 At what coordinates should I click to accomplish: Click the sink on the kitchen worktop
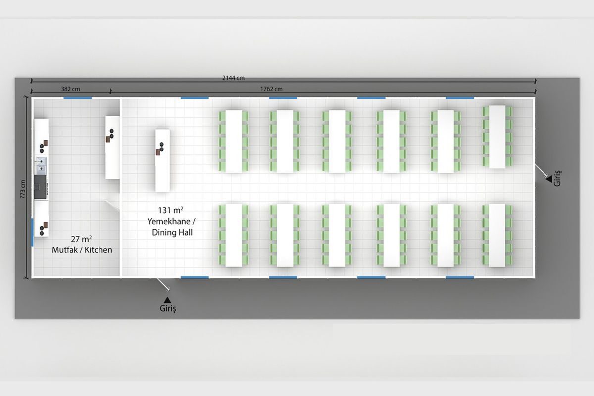point(41,165)
